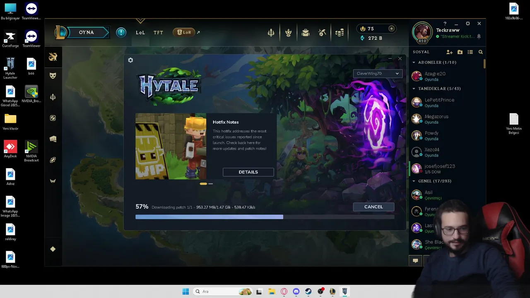Viewport: 530px width, 298px height.
Task: Create a new friend folder
Action: point(460,52)
